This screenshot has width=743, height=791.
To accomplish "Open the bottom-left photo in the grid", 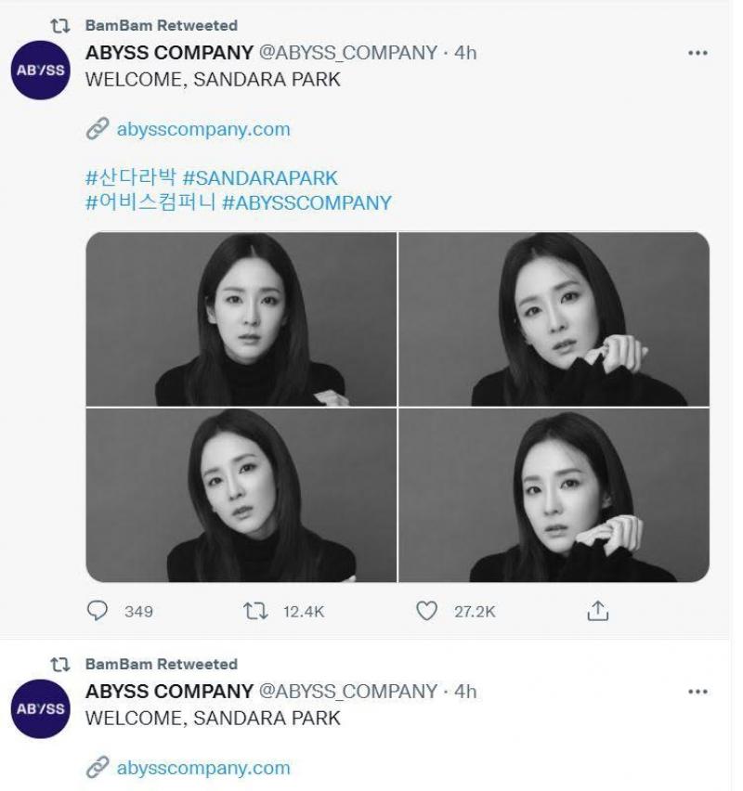I will (x=241, y=496).
